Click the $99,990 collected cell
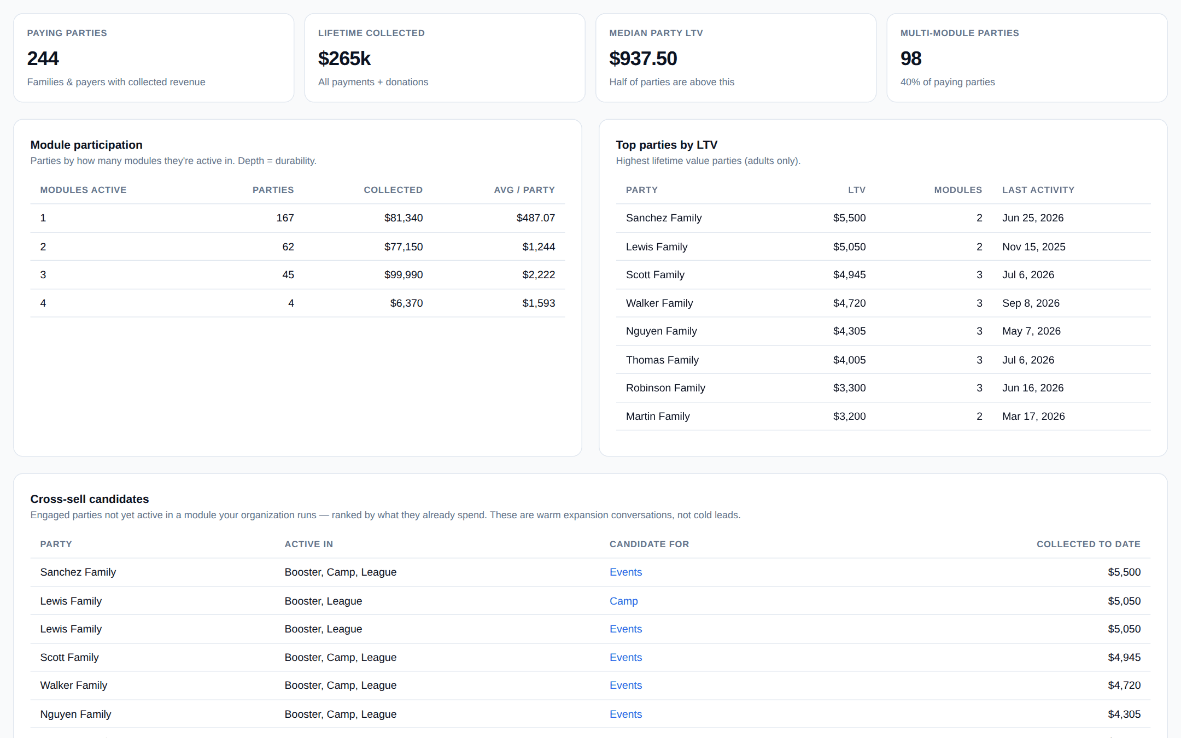 point(404,274)
